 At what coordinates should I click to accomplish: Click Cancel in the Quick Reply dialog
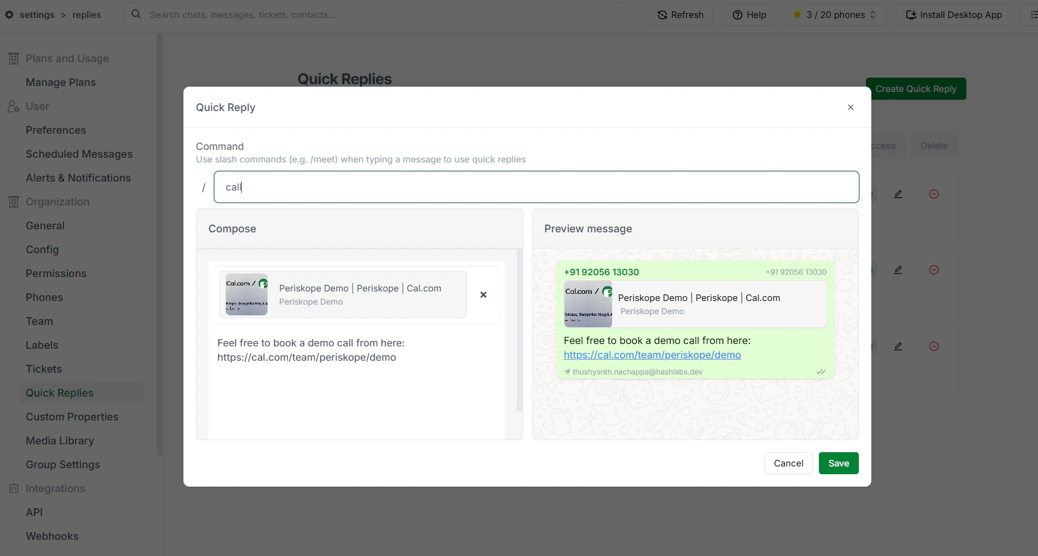[x=788, y=463]
